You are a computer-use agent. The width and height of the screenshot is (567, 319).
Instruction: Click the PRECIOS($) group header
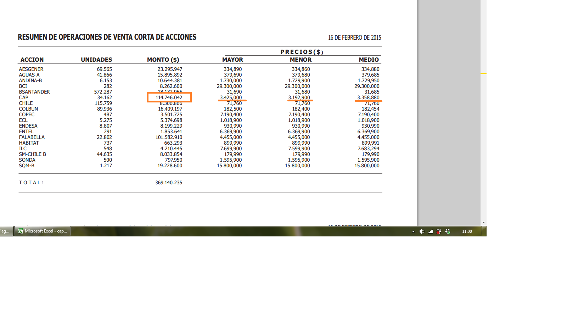pyautogui.click(x=302, y=52)
